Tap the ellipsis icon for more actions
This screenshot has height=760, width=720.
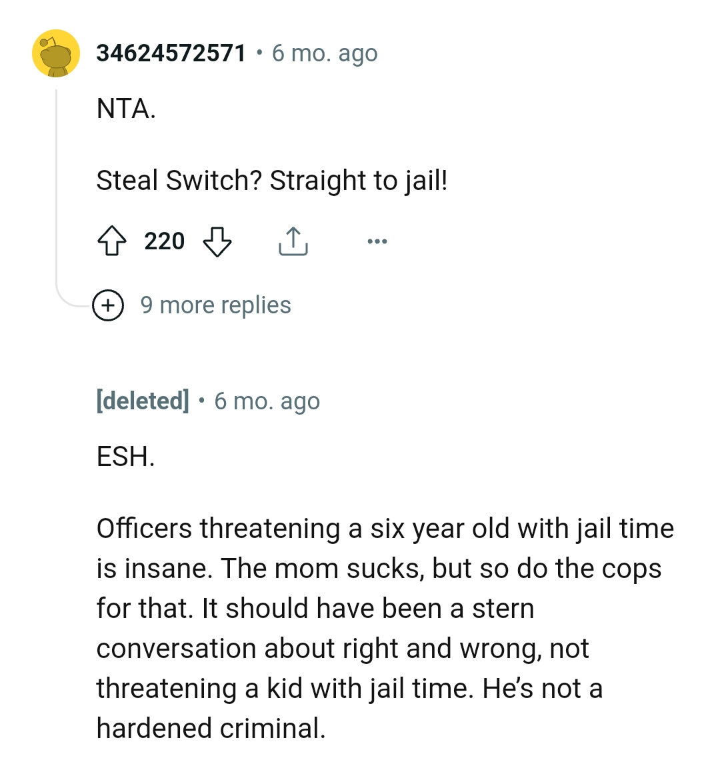tap(377, 242)
